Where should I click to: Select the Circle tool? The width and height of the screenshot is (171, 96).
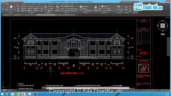(11, 8)
